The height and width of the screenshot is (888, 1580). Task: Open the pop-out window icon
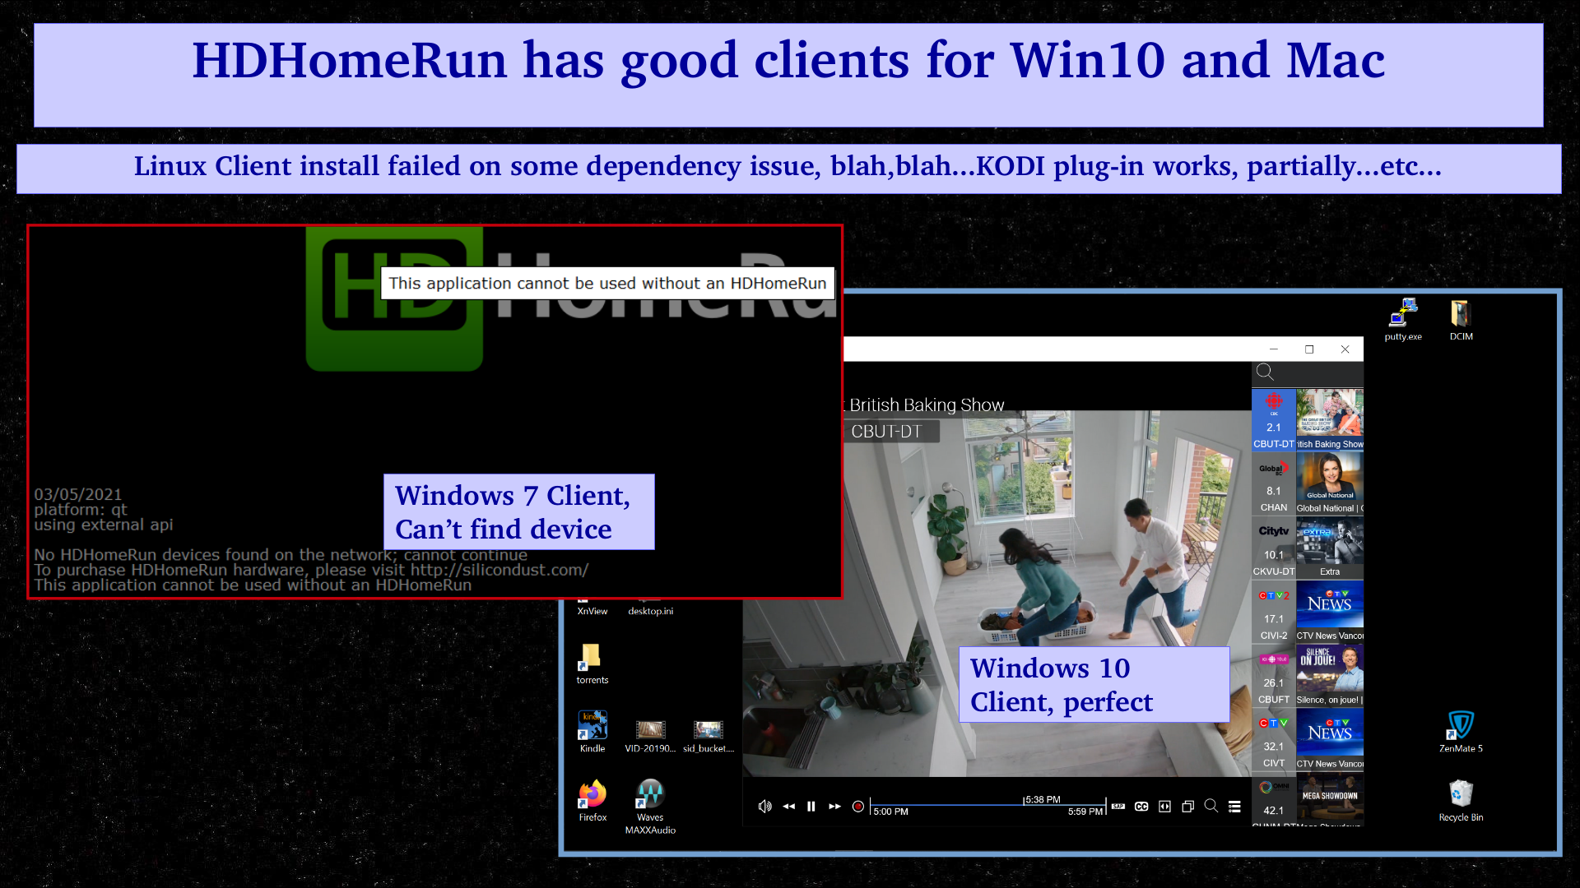point(1187,807)
